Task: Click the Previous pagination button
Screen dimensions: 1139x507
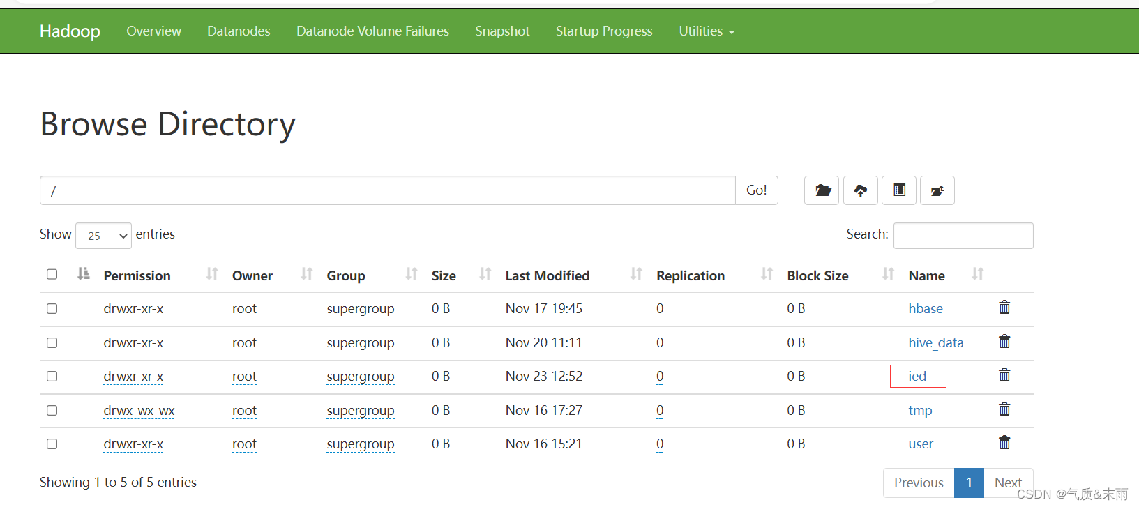Action: coord(919,483)
